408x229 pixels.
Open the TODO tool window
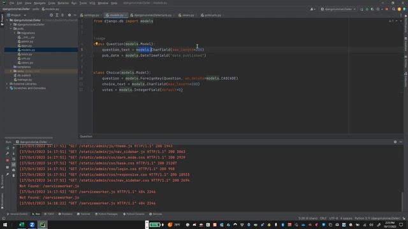49,214
